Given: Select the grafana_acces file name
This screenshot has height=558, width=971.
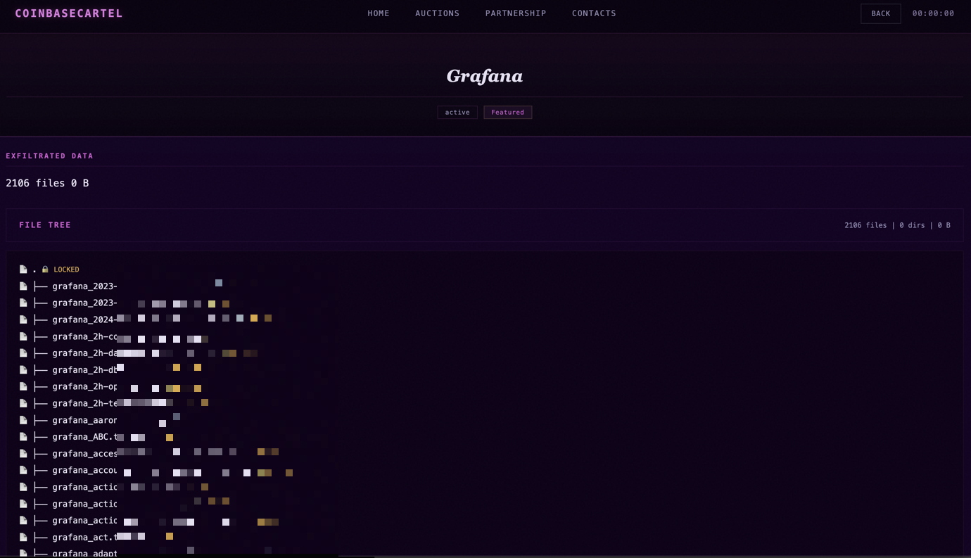Looking at the screenshot, I should pyautogui.click(x=84, y=454).
